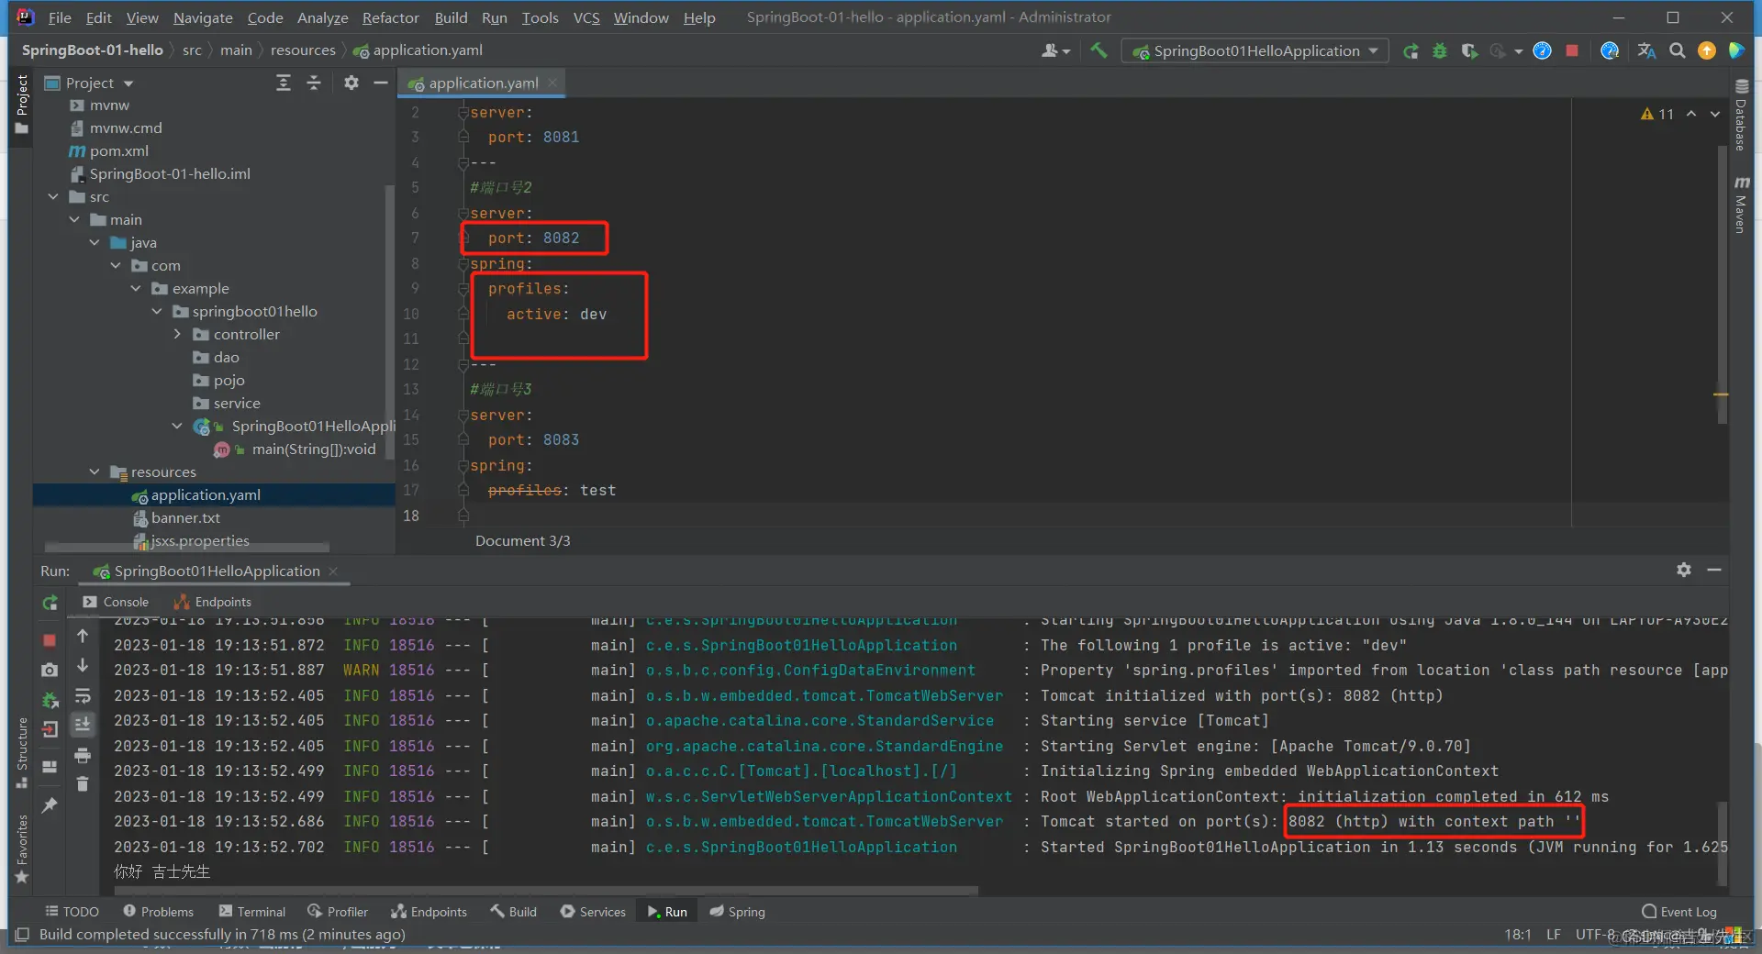This screenshot has width=1762, height=954.
Task: Open the TODO tool window button
Action: click(72, 912)
